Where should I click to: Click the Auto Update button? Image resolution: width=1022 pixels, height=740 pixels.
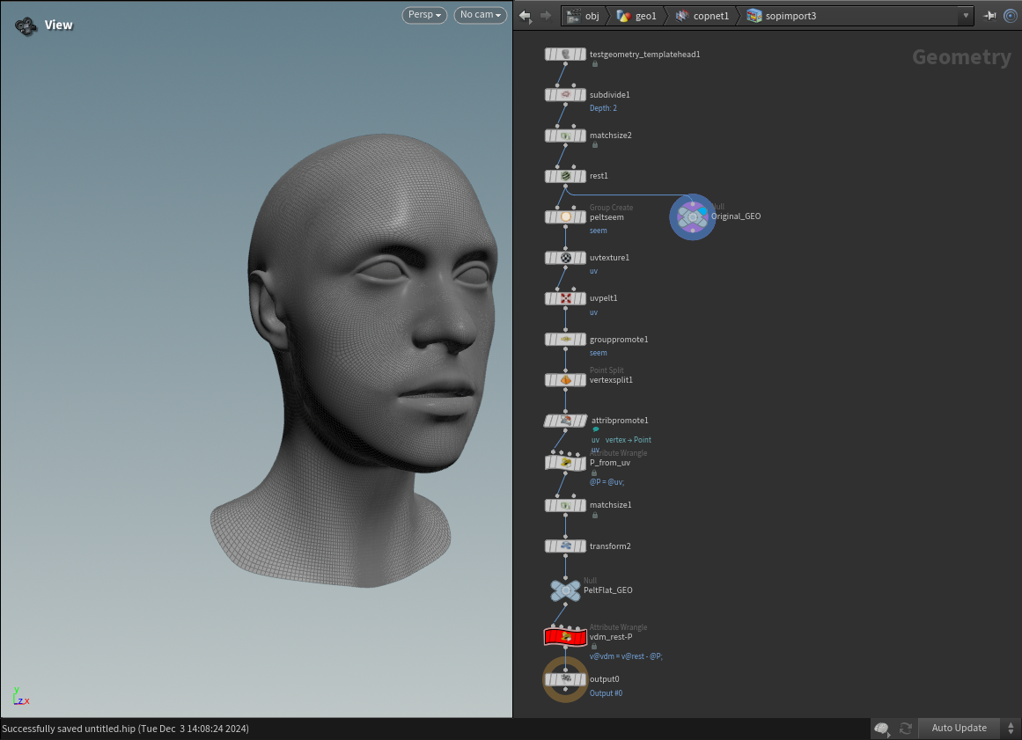pyautogui.click(x=959, y=728)
